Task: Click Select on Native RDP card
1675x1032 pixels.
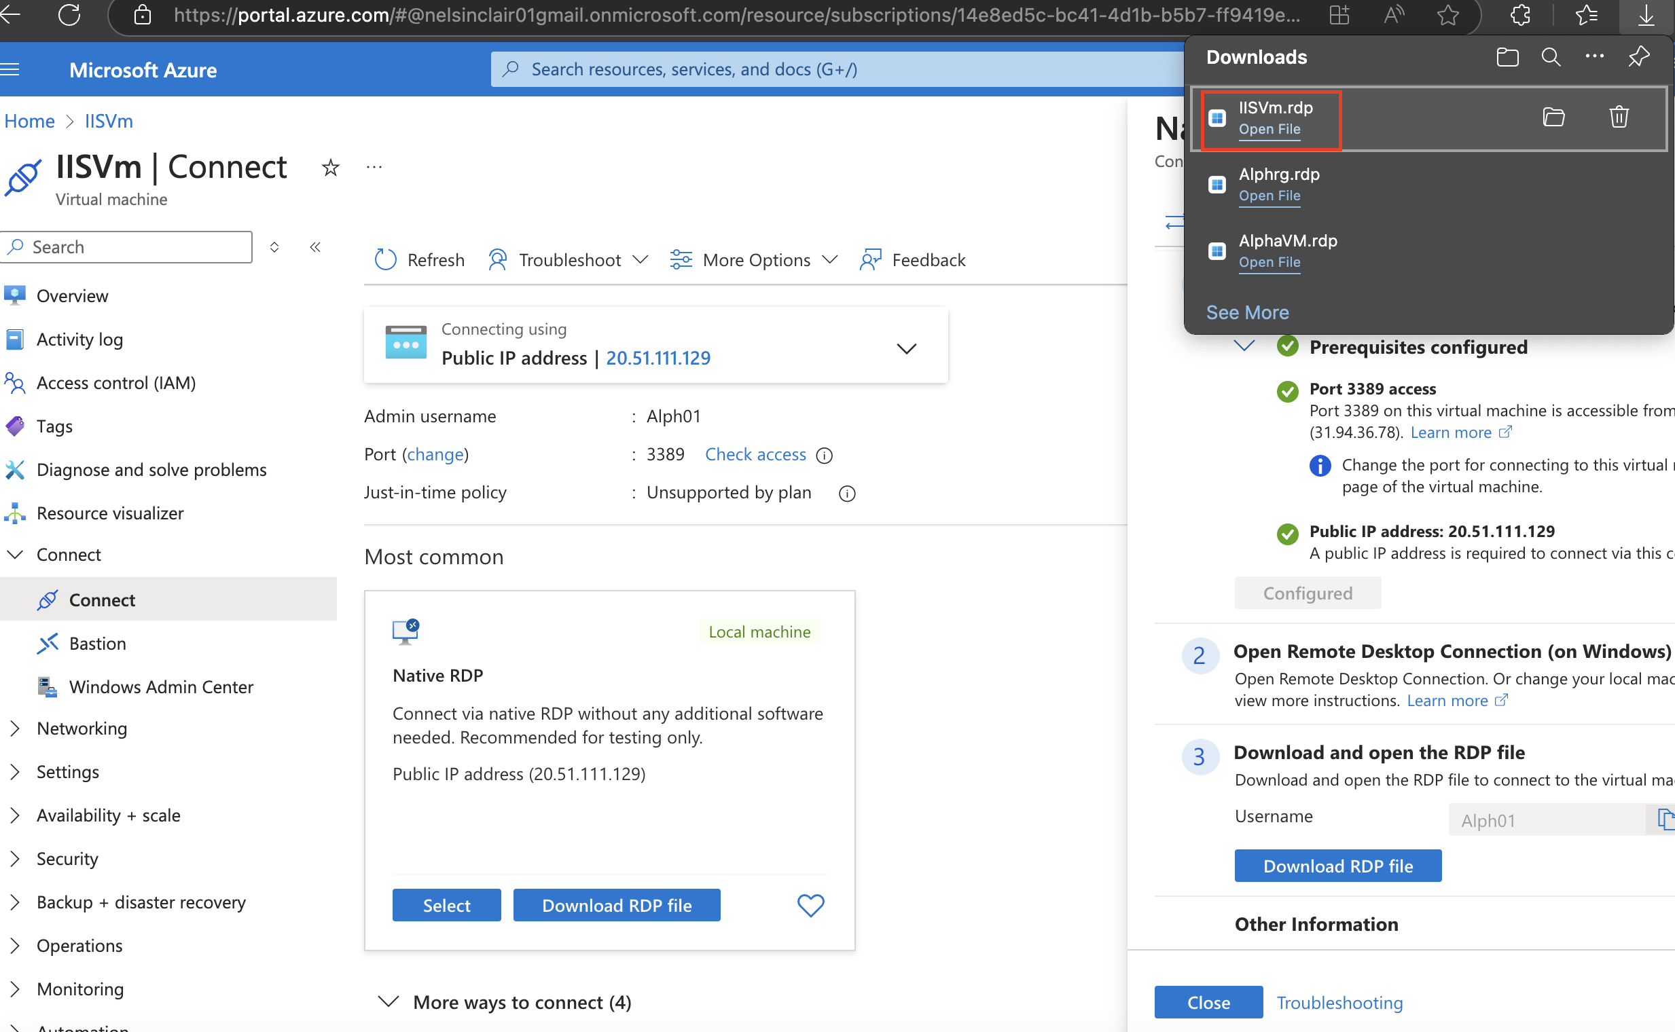Action: 446,905
